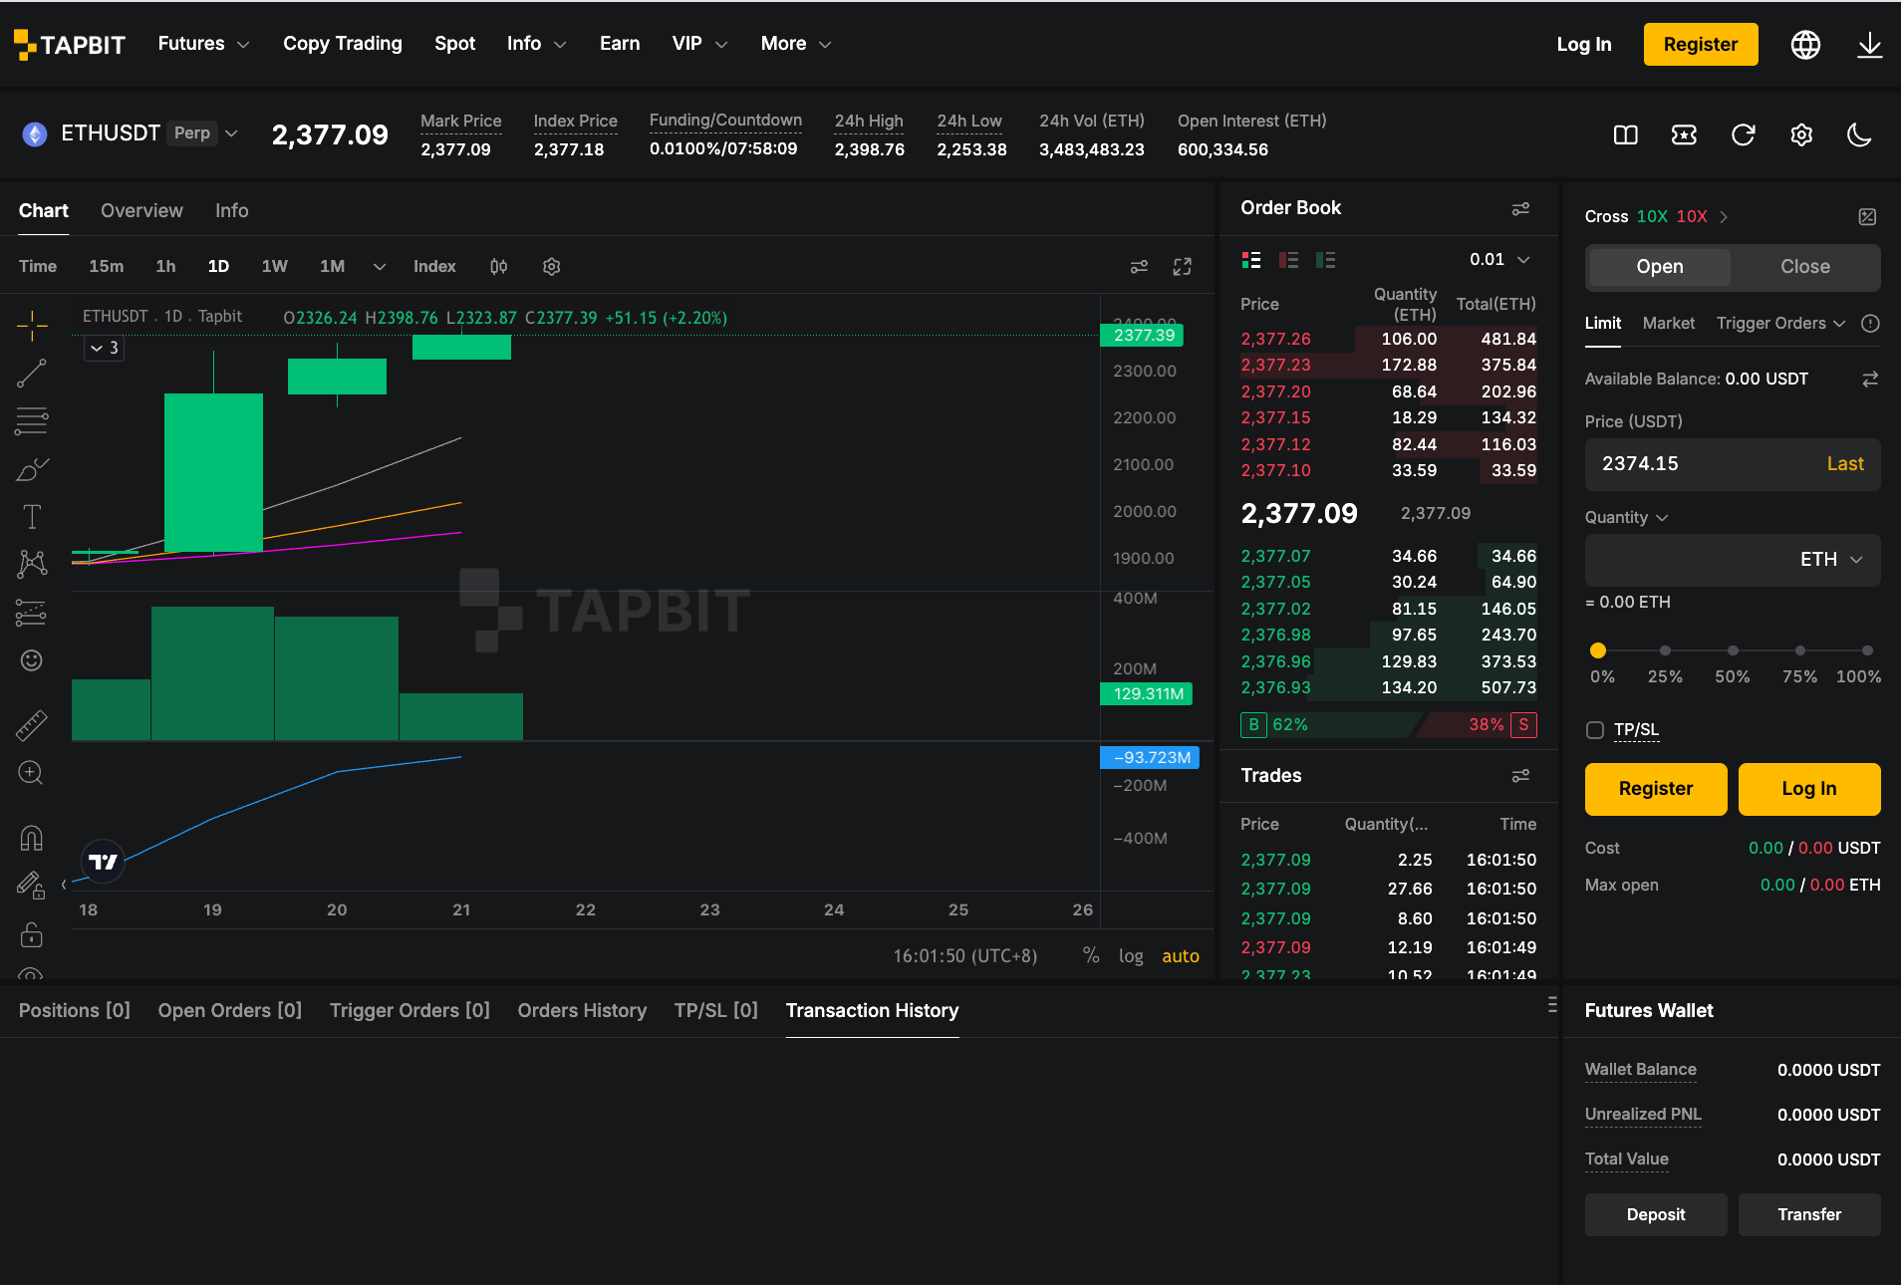Expand chart to fullscreen
The width and height of the screenshot is (1901, 1285).
pyautogui.click(x=1183, y=266)
